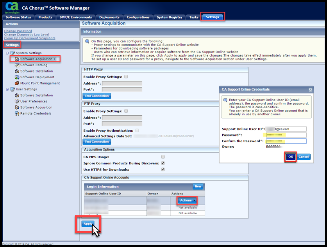Select the Configurations tab
Screen dimensions: 327x247
click(138, 17)
